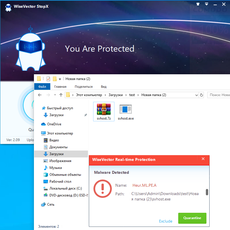This screenshot has width=230, height=230.
Task: Switch to the Вид ribbon tab
Action: click(x=104, y=87)
